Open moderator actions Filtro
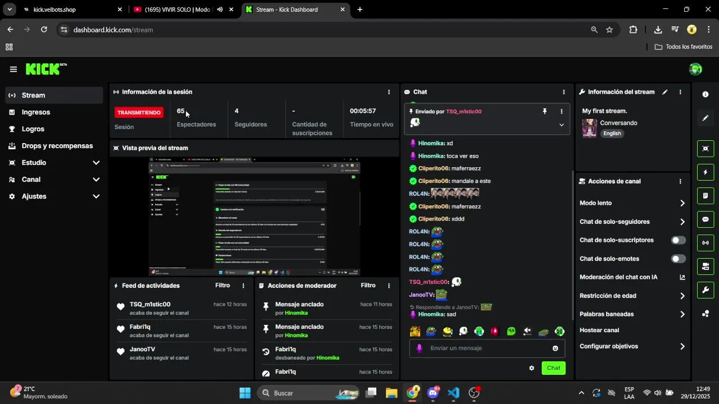Viewport: 719px width, 404px height. click(368, 286)
